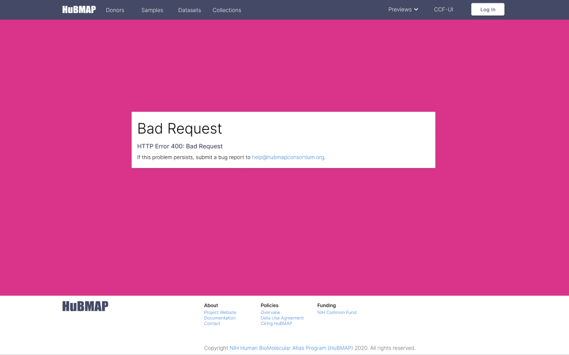Click the help@hubmapconsortium.org email link
The height and width of the screenshot is (355, 569).
coord(287,157)
